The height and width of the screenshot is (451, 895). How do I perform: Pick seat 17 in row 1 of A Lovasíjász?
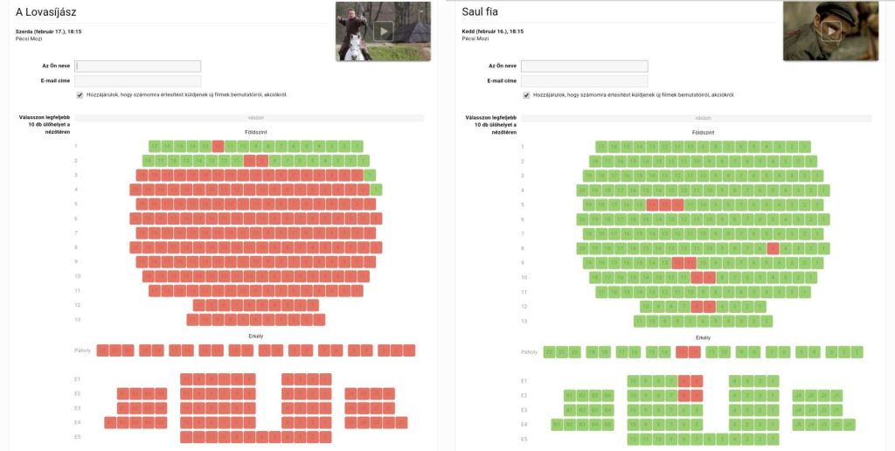(x=155, y=146)
